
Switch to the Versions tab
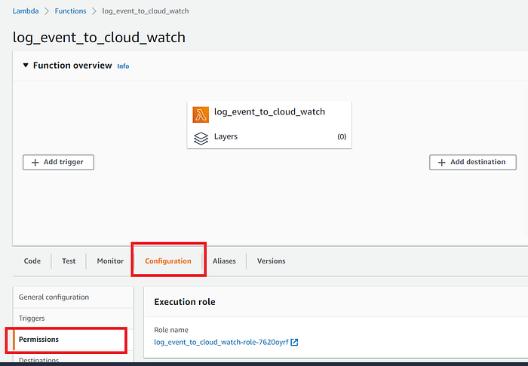[x=272, y=261]
